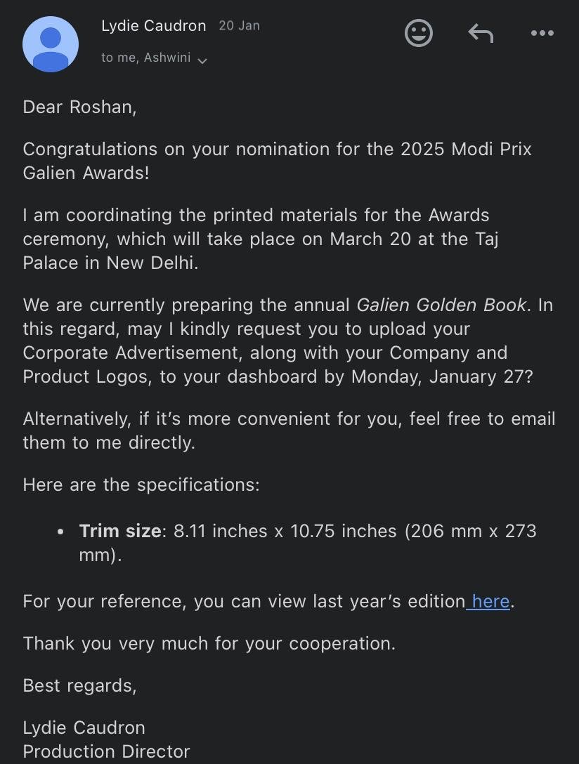The width and height of the screenshot is (579, 764).
Task: Open last year's edition via 'here' link
Action: (x=490, y=601)
